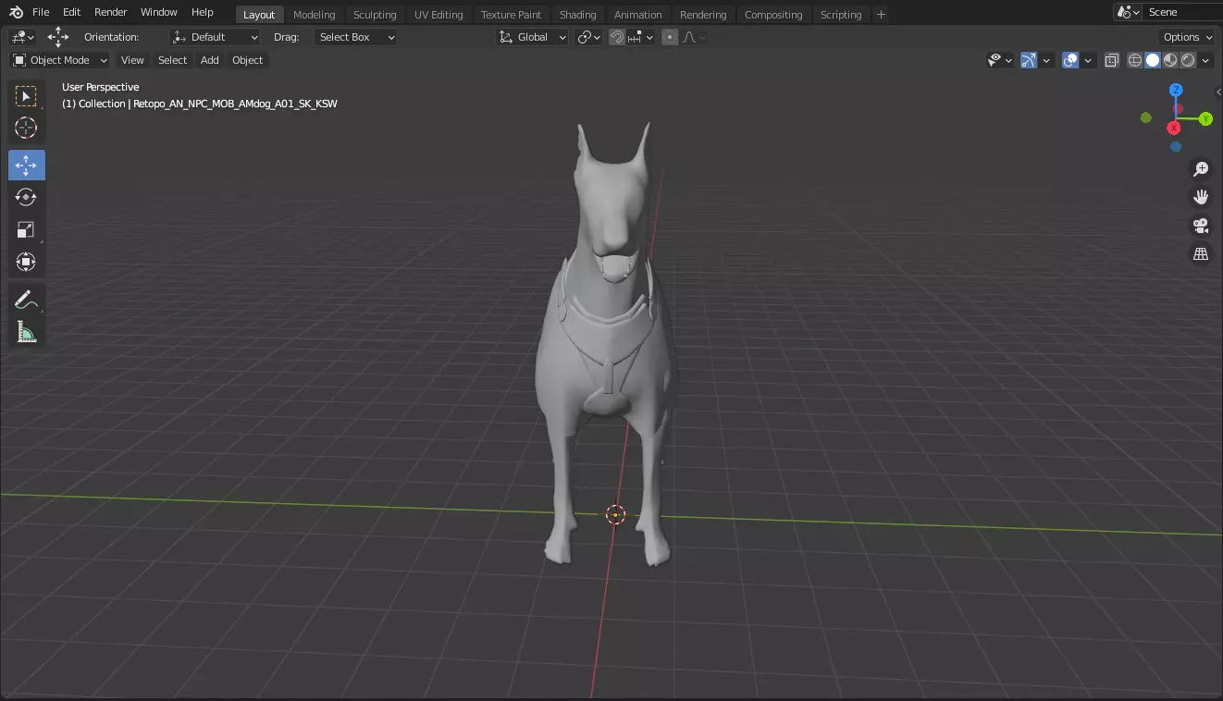Click the pan hand viewport icon
This screenshot has width=1223, height=701.
pos(1201,197)
